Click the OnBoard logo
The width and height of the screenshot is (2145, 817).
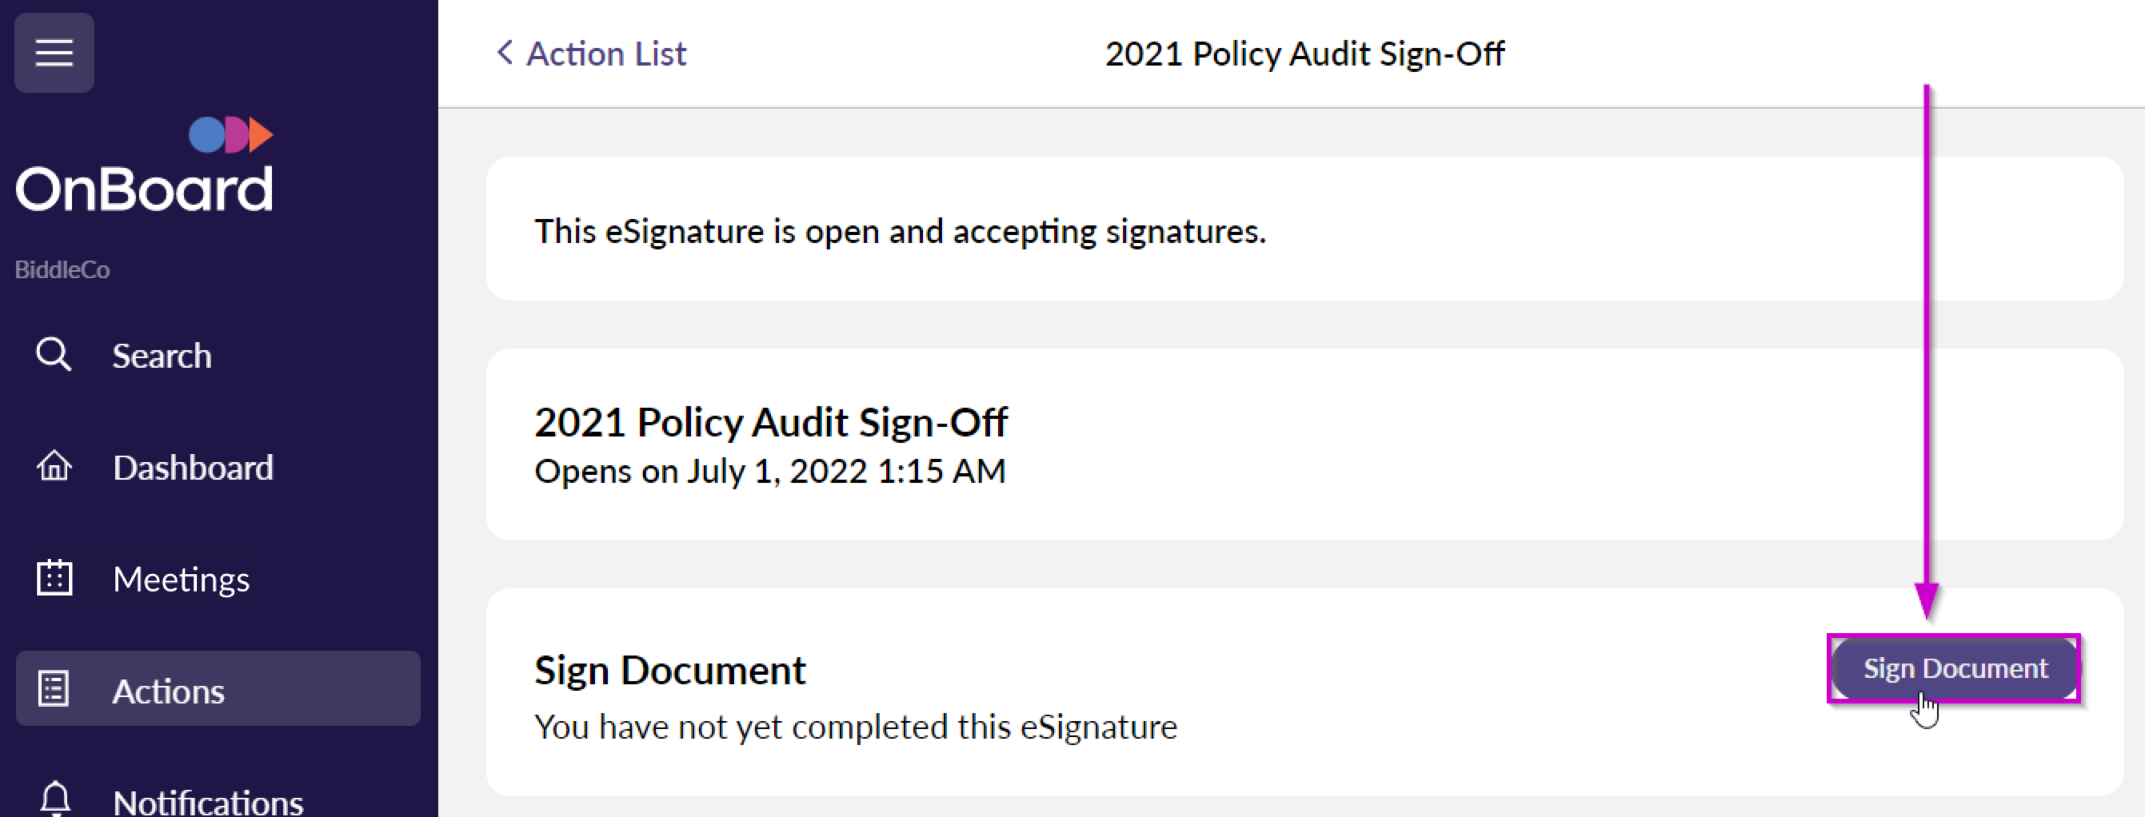pos(145,165)
